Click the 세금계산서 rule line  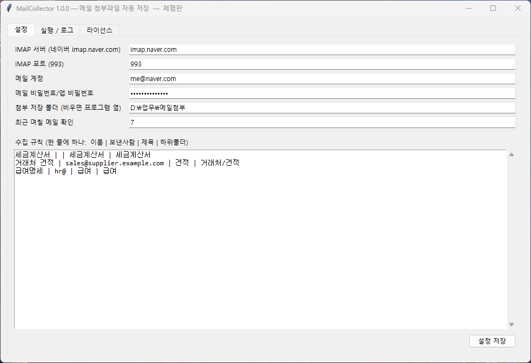coord(83,154)
